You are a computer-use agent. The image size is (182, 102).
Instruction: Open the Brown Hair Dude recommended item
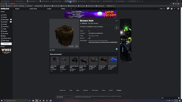click(84, 64)
